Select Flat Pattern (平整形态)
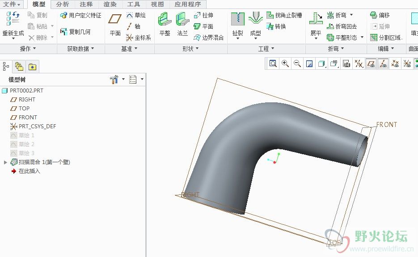This screenshot has width=418, height=257. pyautogui.click(x=342, y=38)
